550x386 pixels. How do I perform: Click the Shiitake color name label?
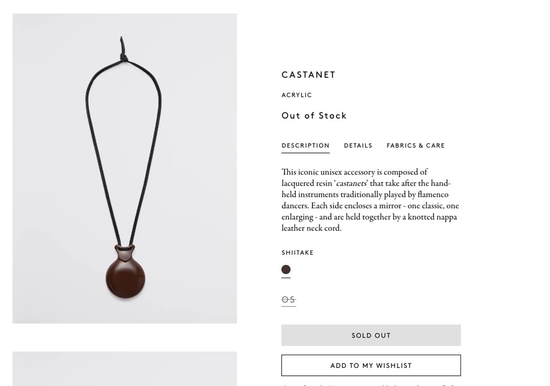point(297,253)
